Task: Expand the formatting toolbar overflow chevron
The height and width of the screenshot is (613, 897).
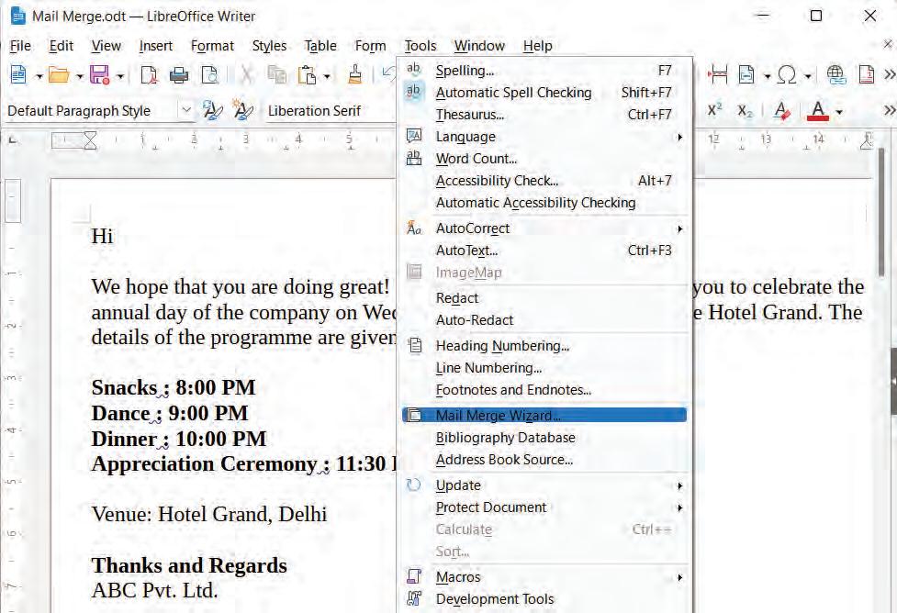Action: [x=890, y=110]
